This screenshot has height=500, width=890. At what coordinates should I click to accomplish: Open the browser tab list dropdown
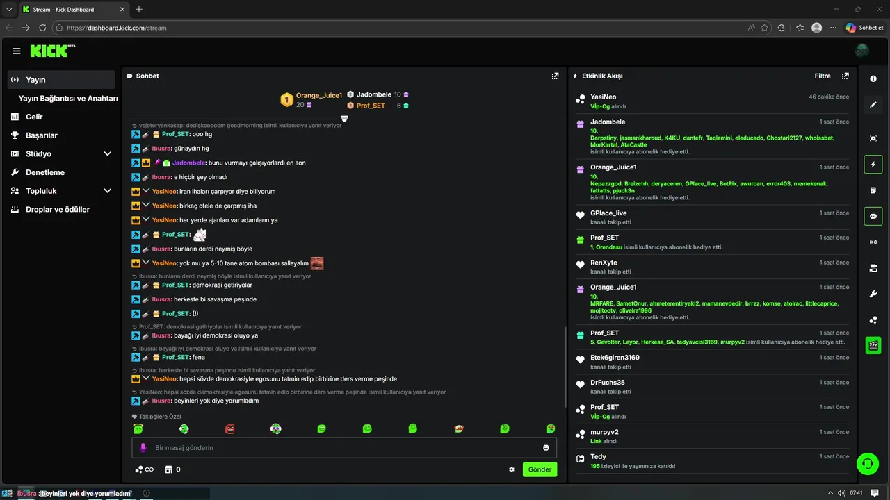pos(9,9)
